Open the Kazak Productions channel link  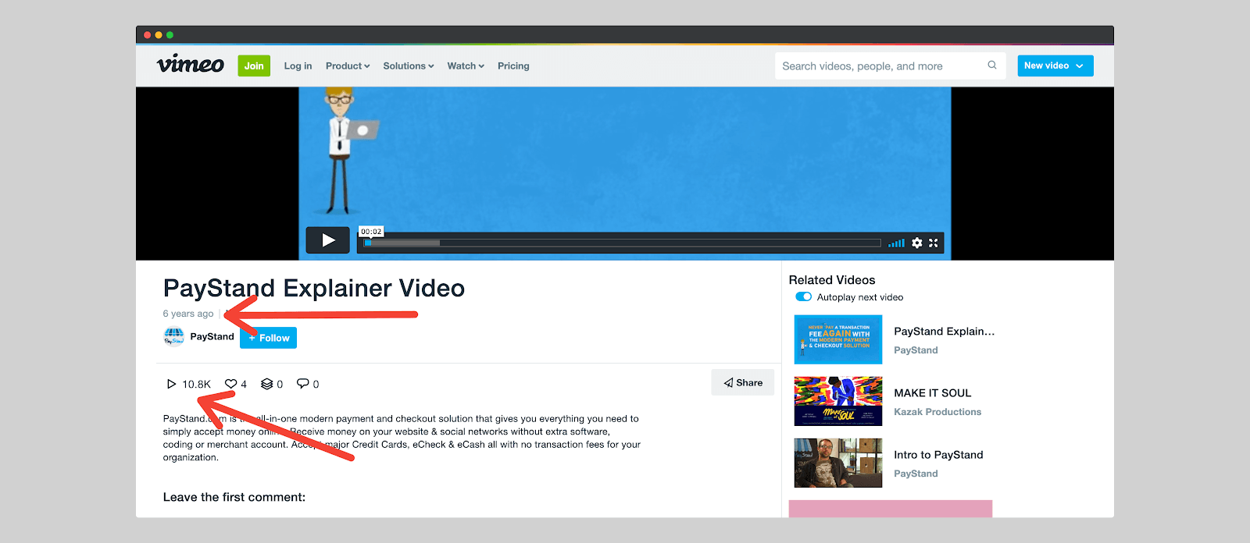click(937, 412)
